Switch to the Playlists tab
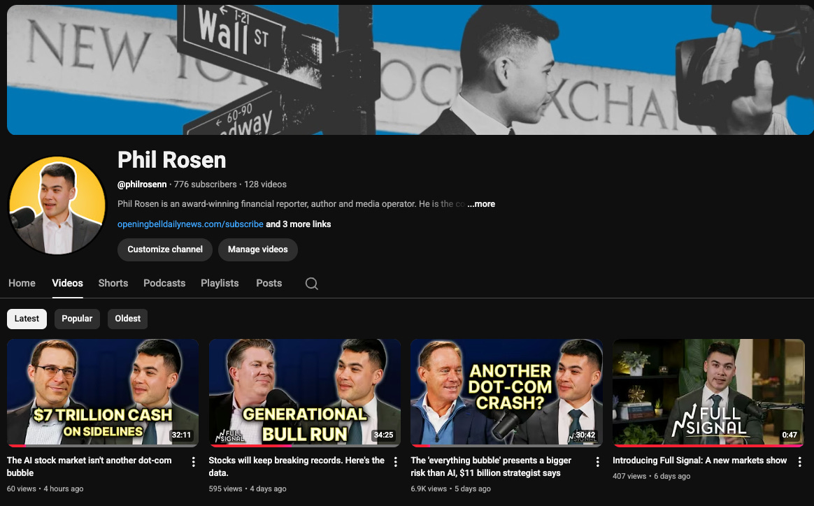 [220, 283]
